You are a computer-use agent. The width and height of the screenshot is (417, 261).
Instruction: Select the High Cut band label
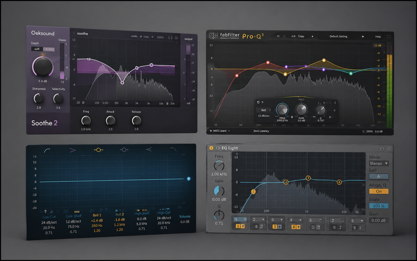click(164, 213)
